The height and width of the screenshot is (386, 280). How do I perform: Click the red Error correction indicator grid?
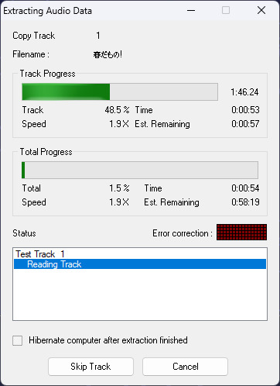[241, 232]
